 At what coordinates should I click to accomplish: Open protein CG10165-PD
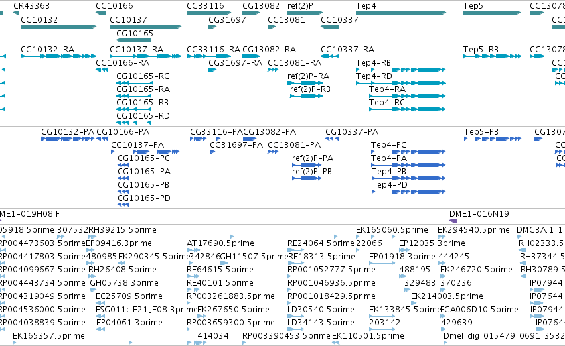coord(144,198)
